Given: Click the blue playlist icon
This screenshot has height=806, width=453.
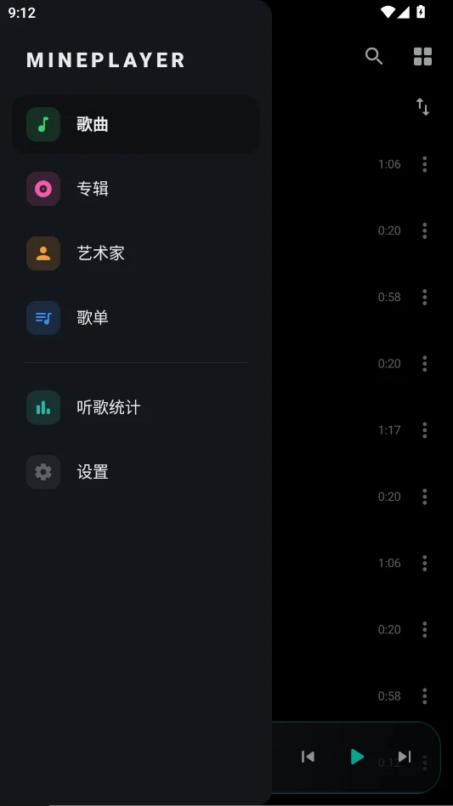Looking at the screenshot, I should 43,318.
